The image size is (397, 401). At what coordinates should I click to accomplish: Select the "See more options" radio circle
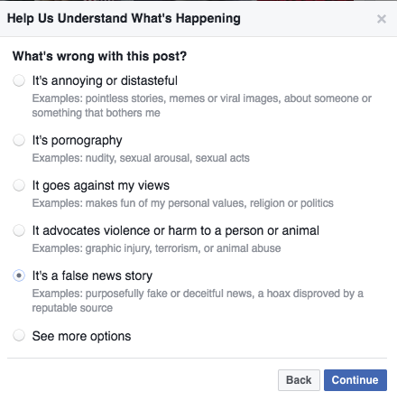pyautogui.click(x=19, y=335)
